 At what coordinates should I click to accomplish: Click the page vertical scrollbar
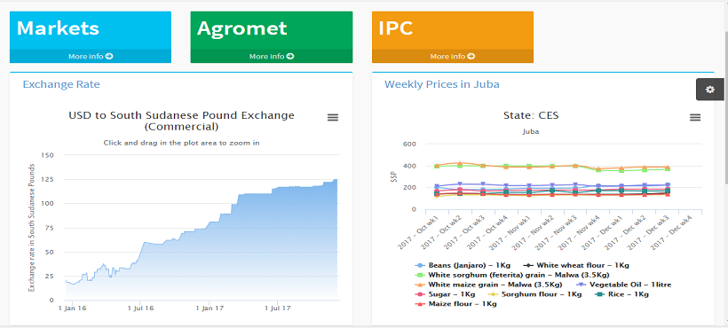[726, 164]
